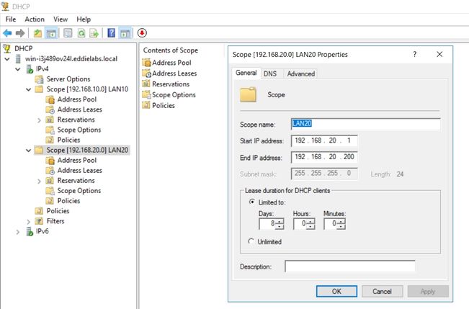469x309 pixels.
Task: Click the blue Back arrow in toolbar
Action: tap(7, 33)
